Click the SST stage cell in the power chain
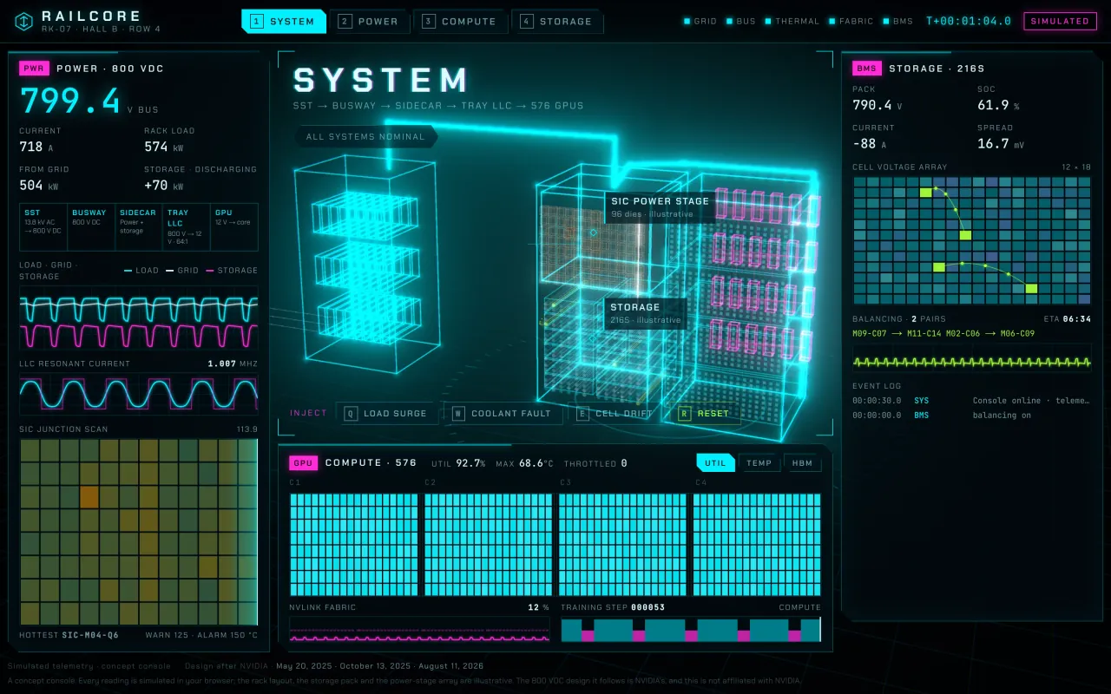The height and width of the screenshot is (694, 1111). [43, 227]
